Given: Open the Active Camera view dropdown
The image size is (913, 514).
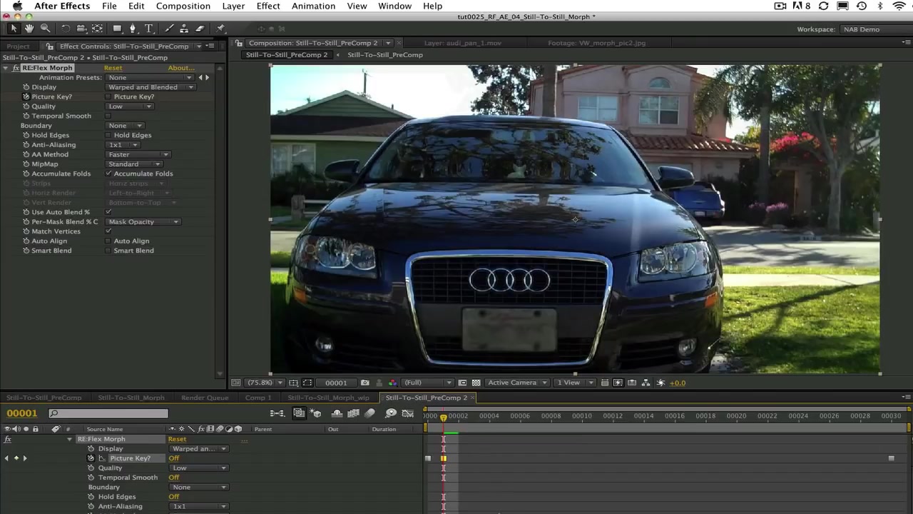Looking at the screenshot, I should [x=516, y=383].
